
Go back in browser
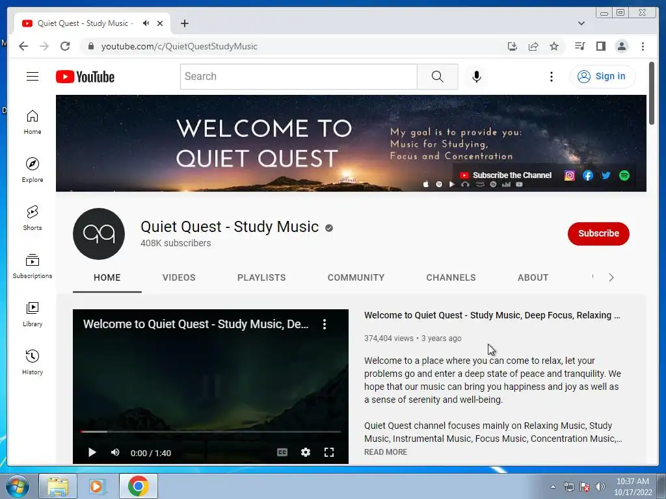coord(23,46)
